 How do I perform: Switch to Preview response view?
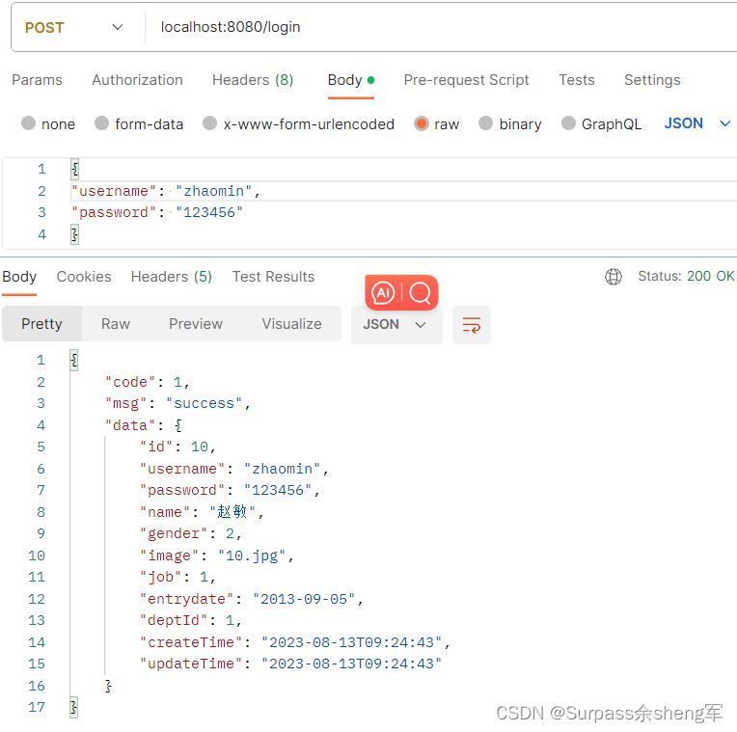point(196,324)
